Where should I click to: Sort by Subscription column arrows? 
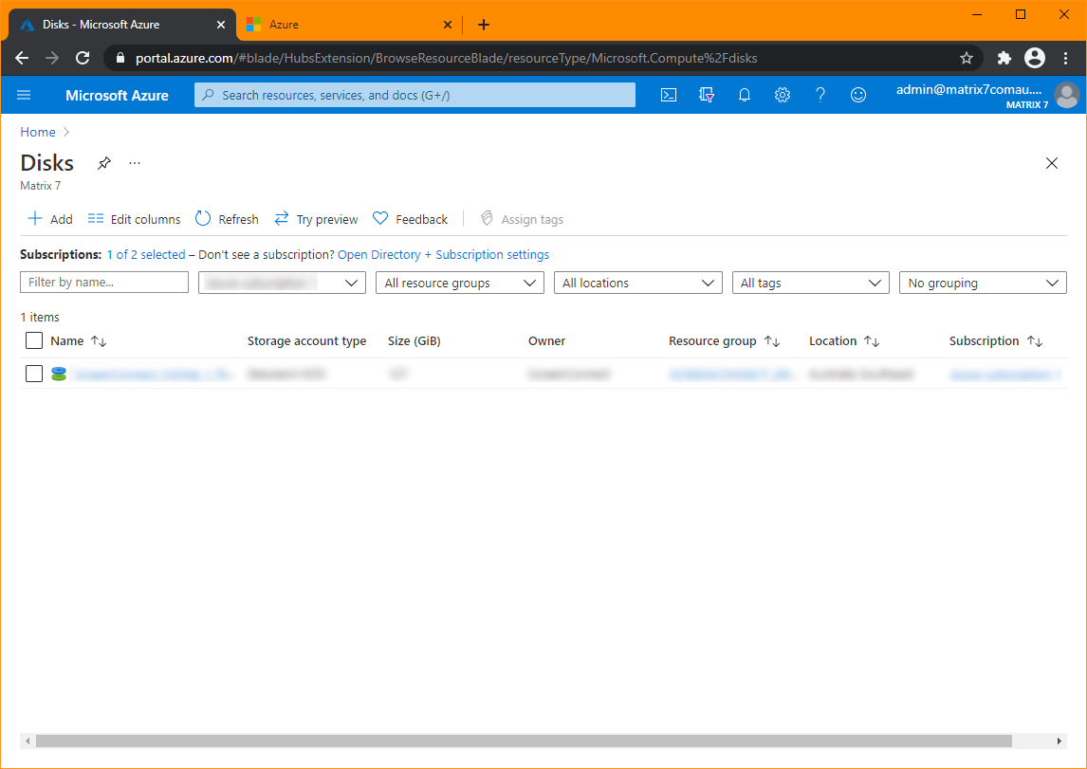[x=1035, y=340]
